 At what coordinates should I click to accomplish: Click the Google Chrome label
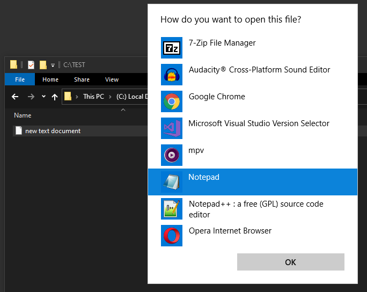point(217,97)
